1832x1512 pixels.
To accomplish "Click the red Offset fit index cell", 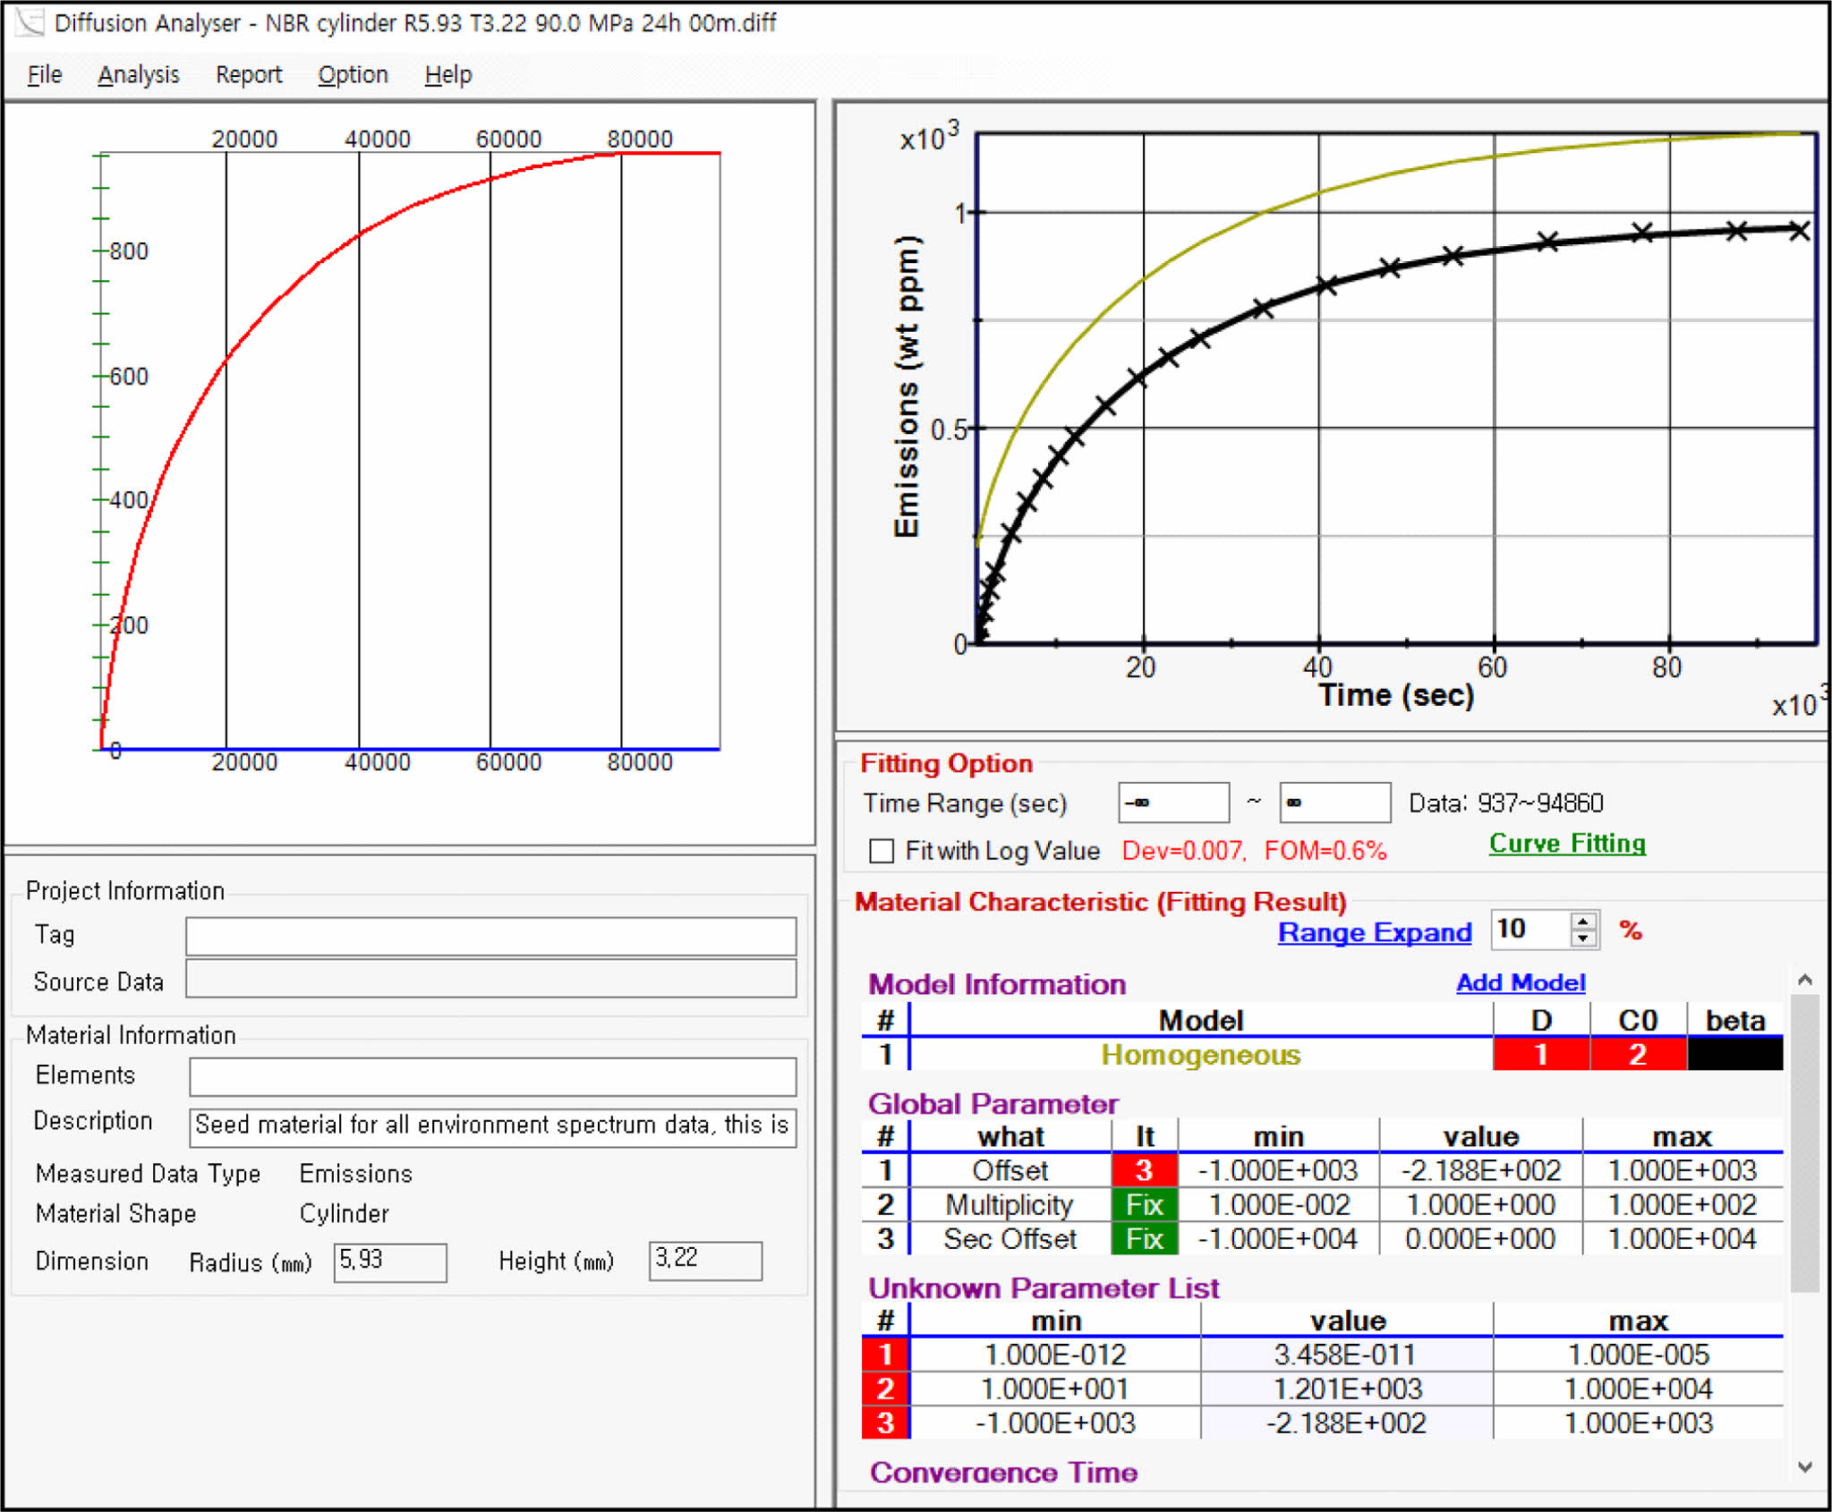I will [1144, 1170].
